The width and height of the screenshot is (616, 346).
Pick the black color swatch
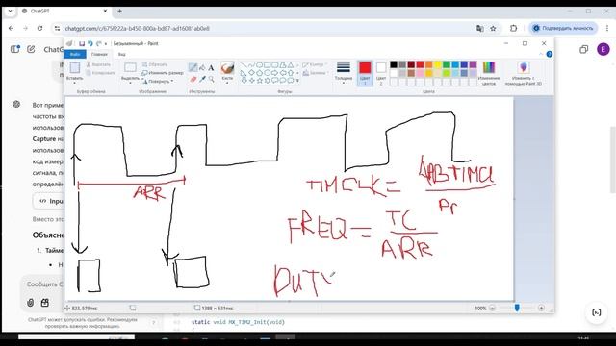pyautogui.click(x=394, y=64)
